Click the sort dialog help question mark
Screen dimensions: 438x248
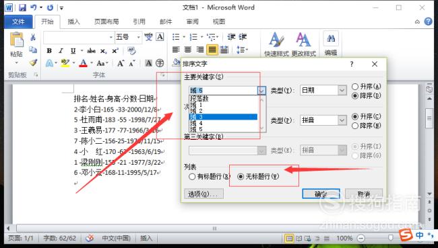point(352,64)
